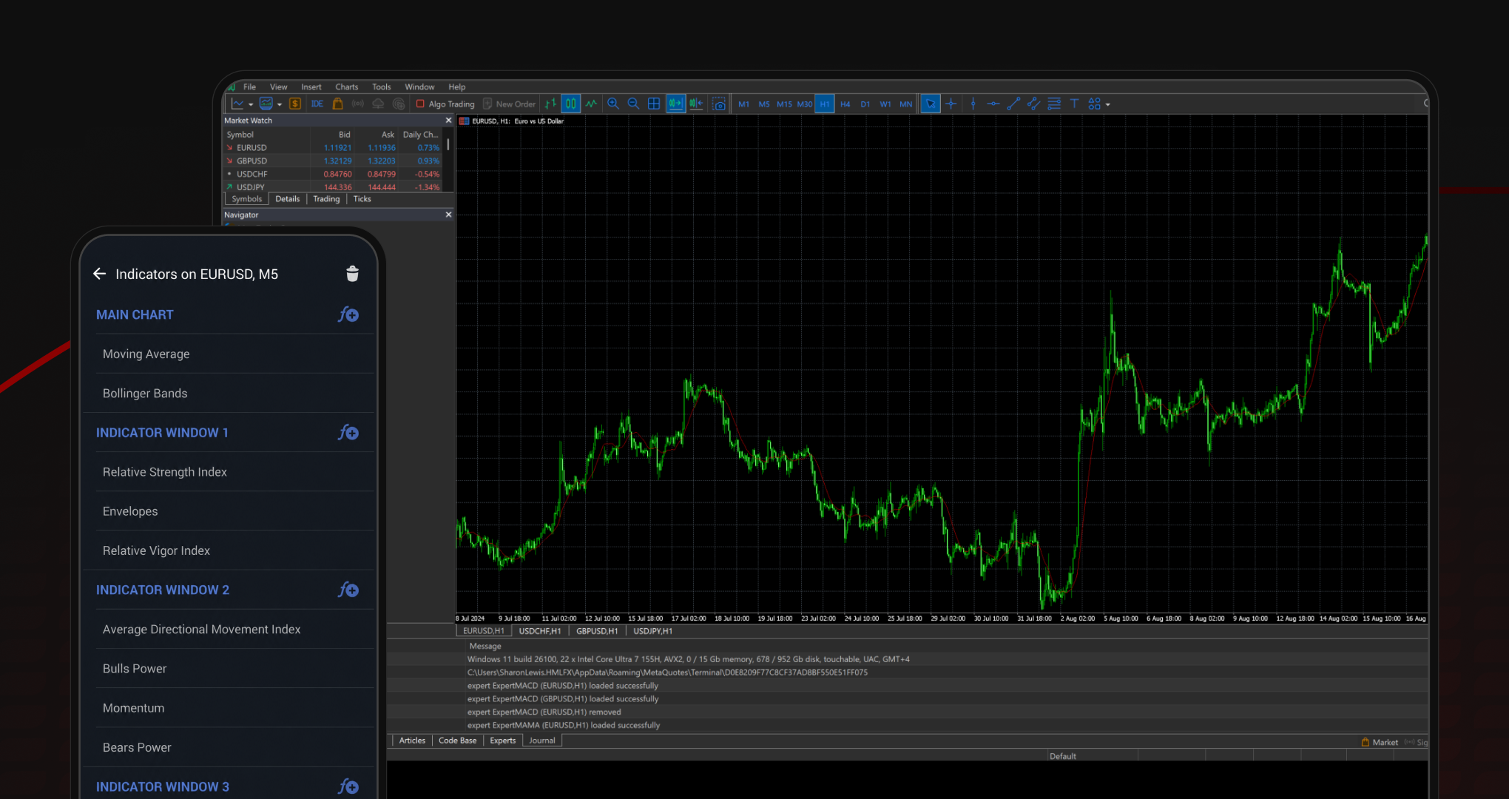Open the chart profiles icon
The width and height of the screenshot is (1509, 799).
(266, 104)
